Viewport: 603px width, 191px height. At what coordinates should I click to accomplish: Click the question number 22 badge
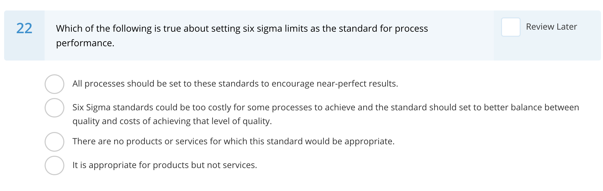coord(24,29)
